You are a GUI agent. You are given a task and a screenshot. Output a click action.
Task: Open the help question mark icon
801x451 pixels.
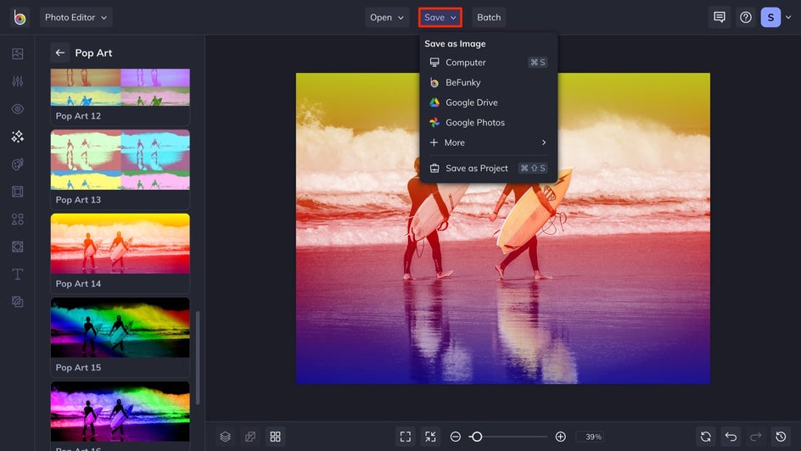coord(745,17)
